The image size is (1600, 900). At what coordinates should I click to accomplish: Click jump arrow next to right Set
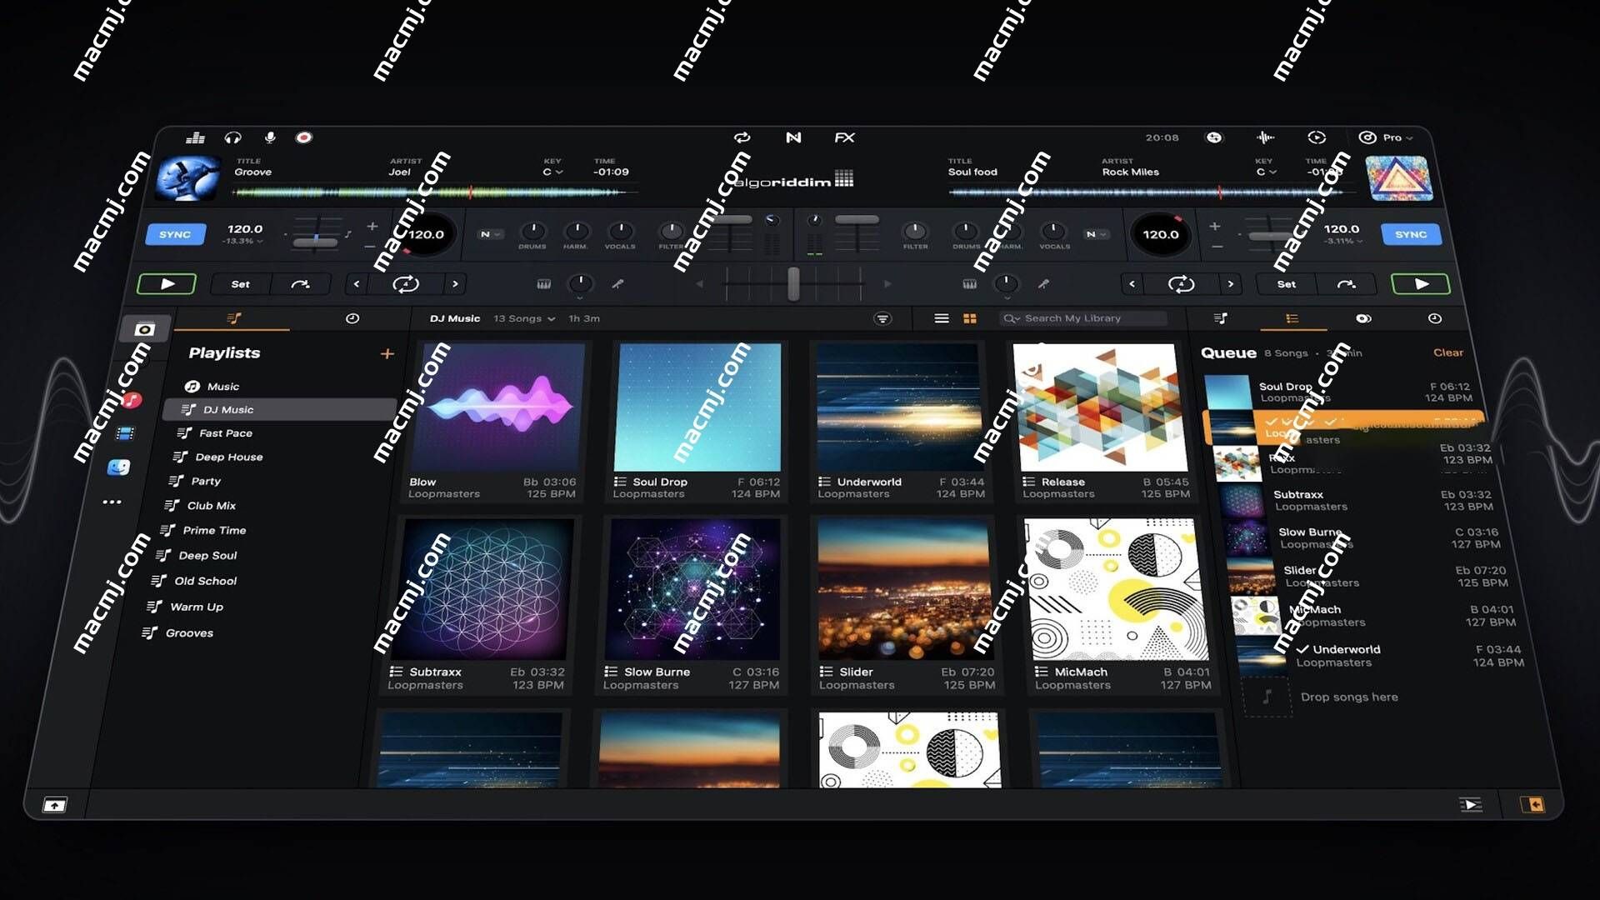point(1346,284)
